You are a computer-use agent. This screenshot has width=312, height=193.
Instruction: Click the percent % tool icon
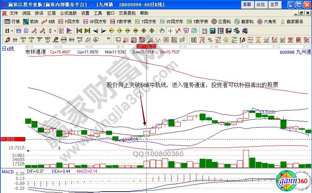tap(210, 40)
